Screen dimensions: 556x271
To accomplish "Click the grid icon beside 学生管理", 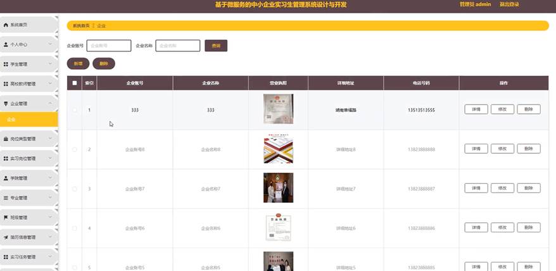I will tap(6, 65).
